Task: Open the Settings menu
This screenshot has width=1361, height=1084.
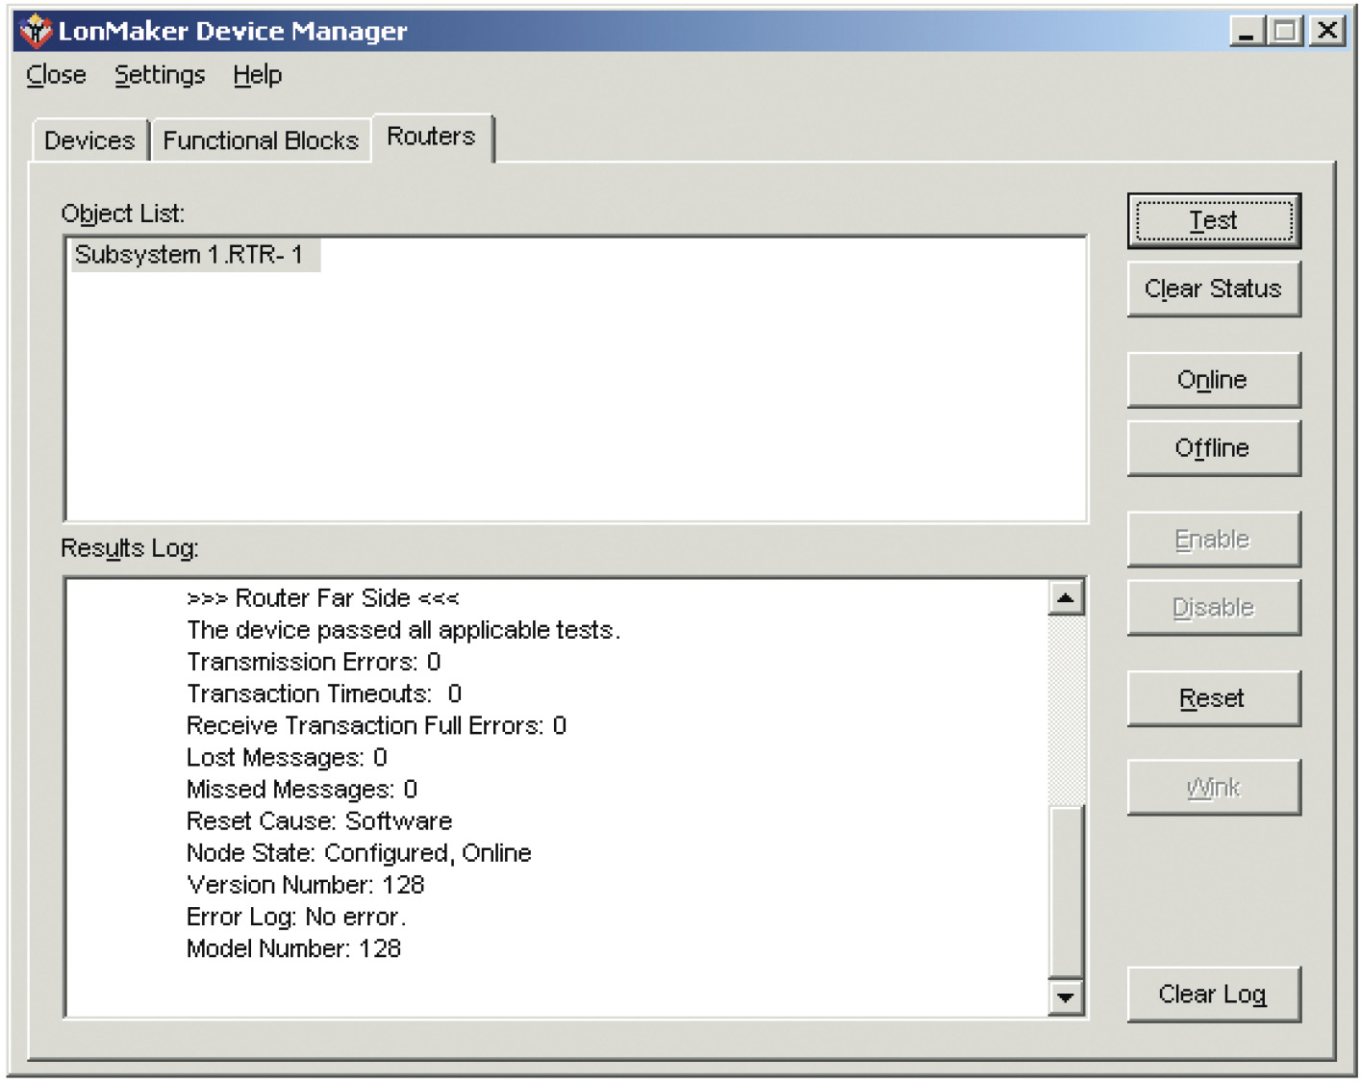Action: click(x=160, y=75)
